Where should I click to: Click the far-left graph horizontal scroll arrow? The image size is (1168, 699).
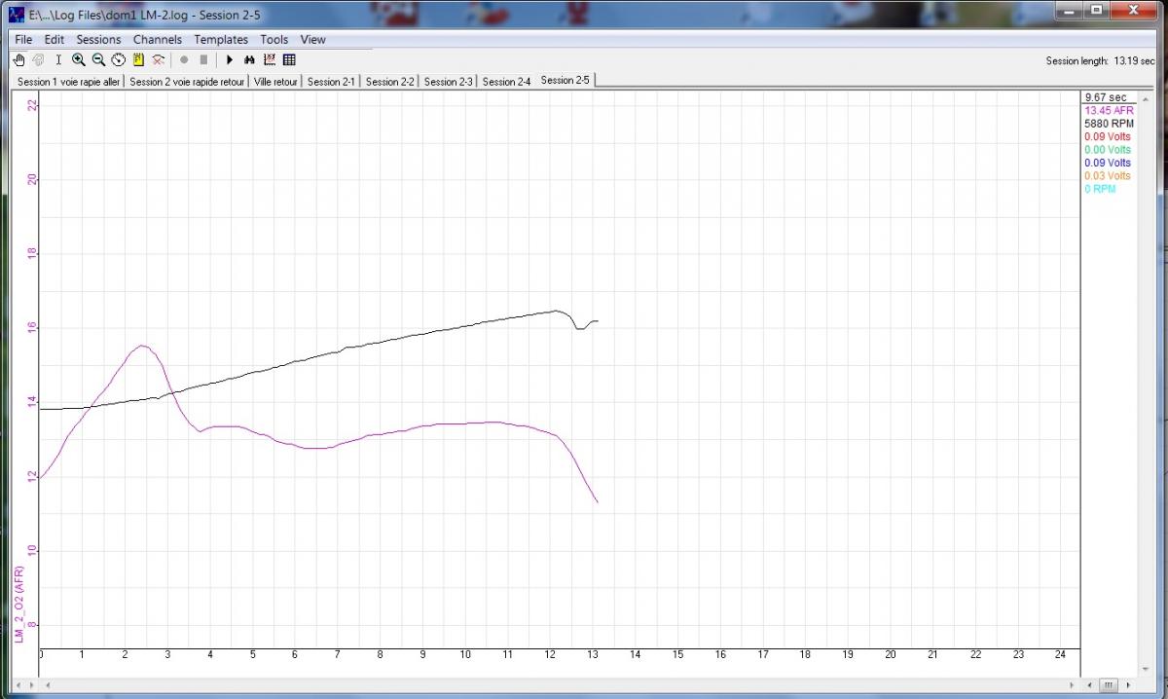tap(18, 685)
